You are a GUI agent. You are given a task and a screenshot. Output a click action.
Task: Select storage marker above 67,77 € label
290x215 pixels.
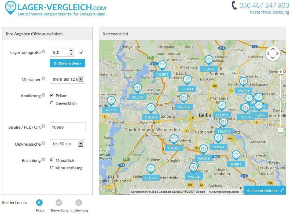click(111, 101)
